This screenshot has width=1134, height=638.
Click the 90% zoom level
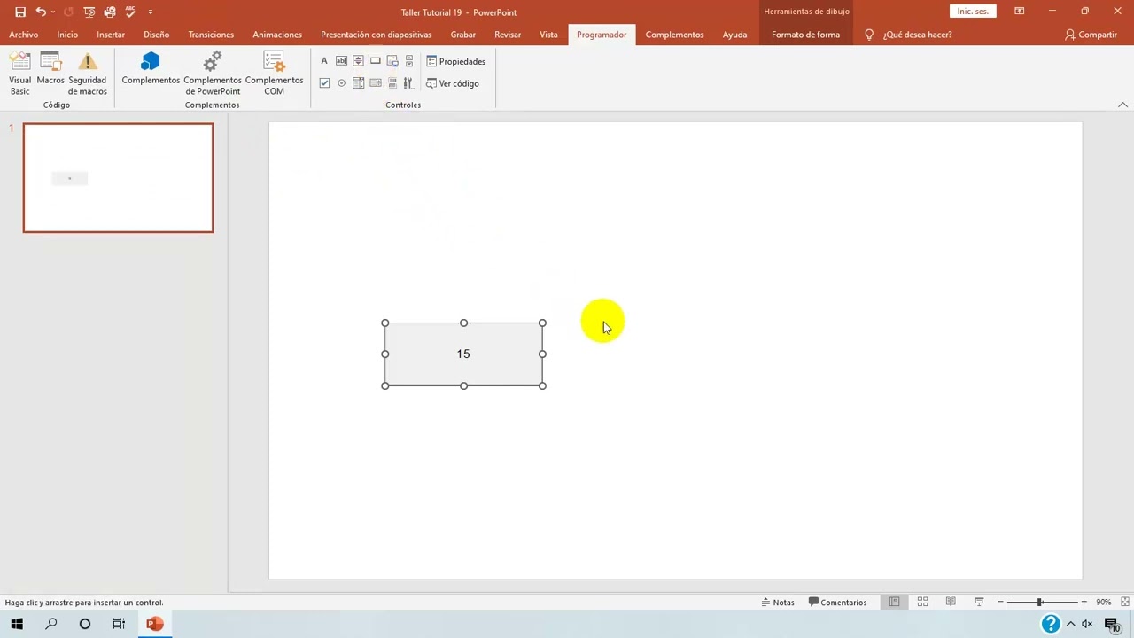[1103, 603]
